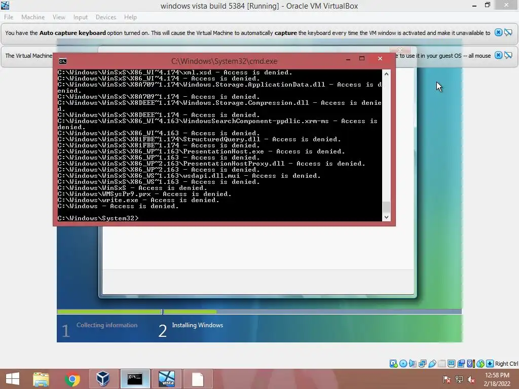
Task: Open Action Center flag in system tray
Action: pos(447,379)
